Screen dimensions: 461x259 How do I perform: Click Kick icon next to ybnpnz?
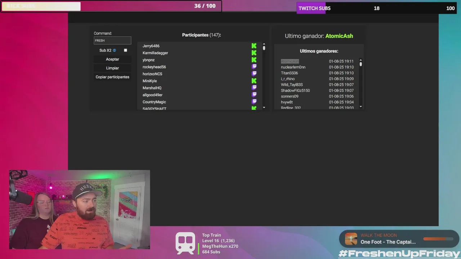pos(254,60)
